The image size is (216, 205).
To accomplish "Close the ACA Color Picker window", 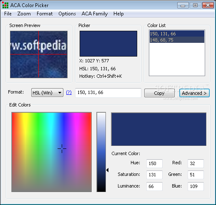I will 208,5.
